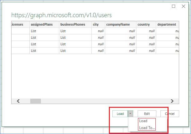Click List in first row assignedPlans

coord(33,31)
